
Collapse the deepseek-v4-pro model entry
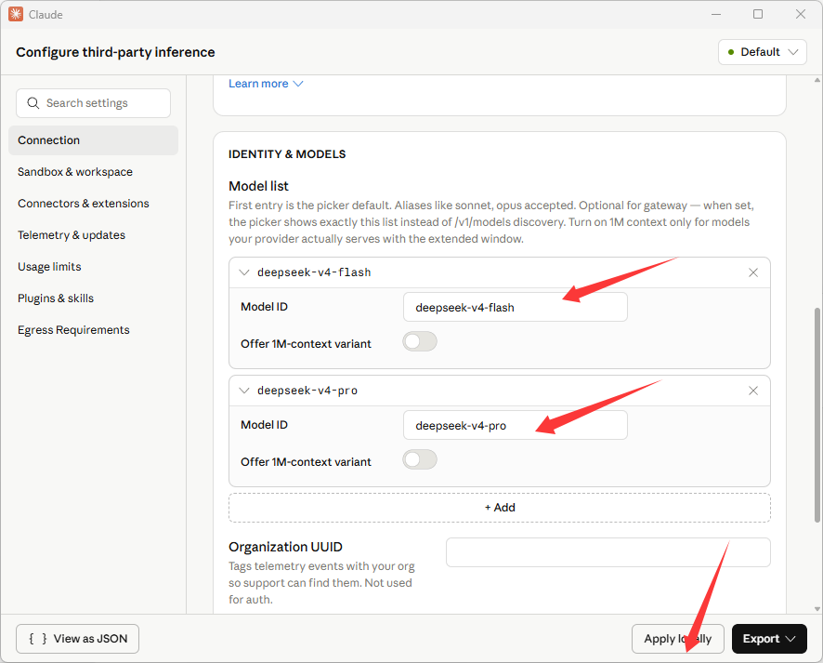tap(244, 391)
